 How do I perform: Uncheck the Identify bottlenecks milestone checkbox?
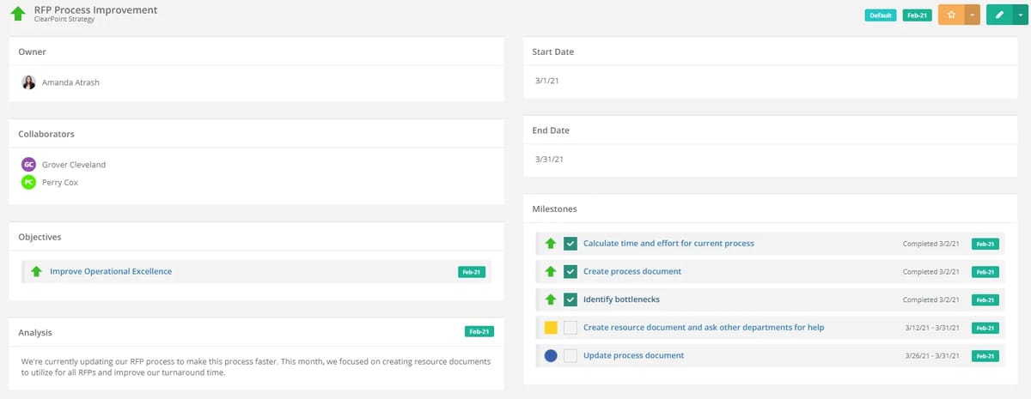point(570,299)
